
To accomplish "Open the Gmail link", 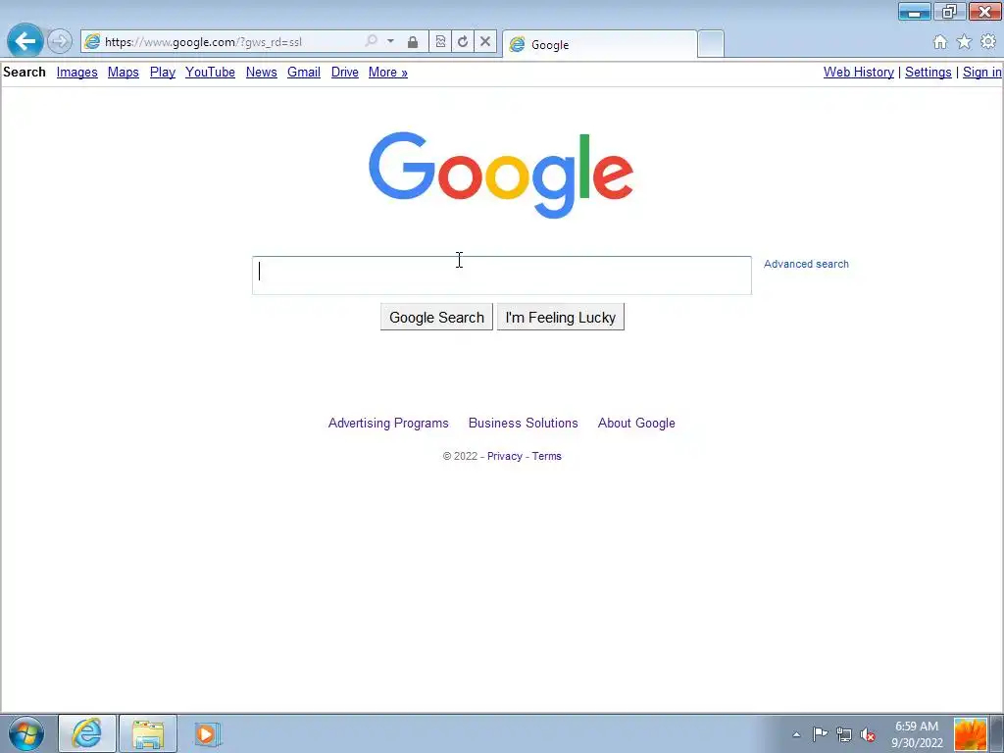I will pos(304,72).
